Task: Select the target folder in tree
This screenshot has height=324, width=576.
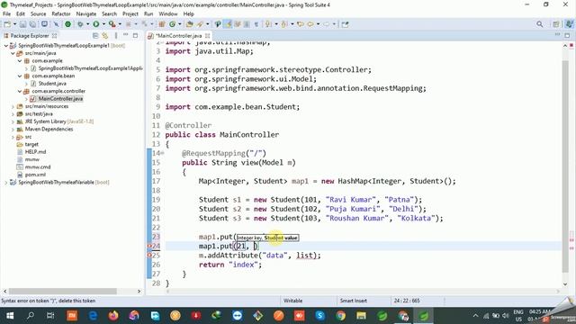Action: (x=31, y=144)
